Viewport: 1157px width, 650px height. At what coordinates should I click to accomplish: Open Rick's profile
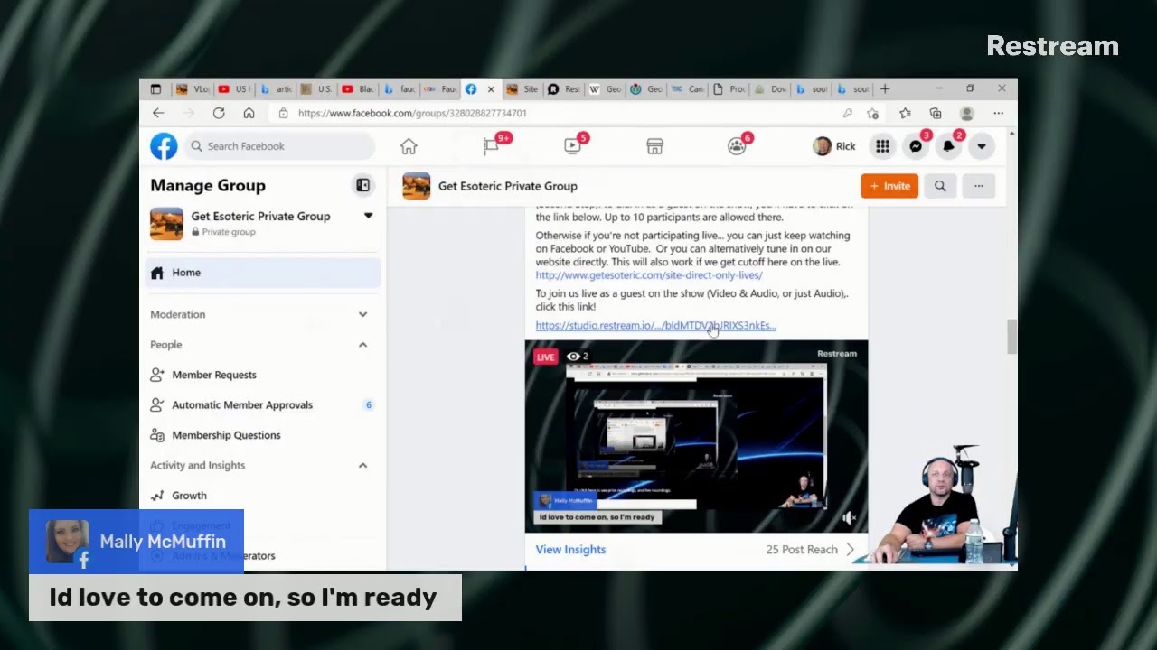point(834,146)
